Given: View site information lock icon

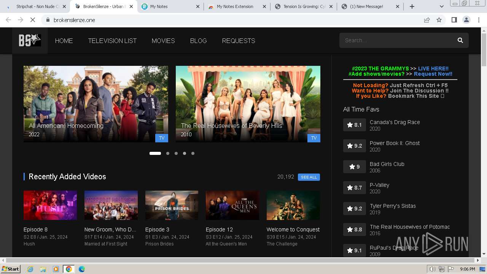Looking at the screenshot, I should point(48,20).
